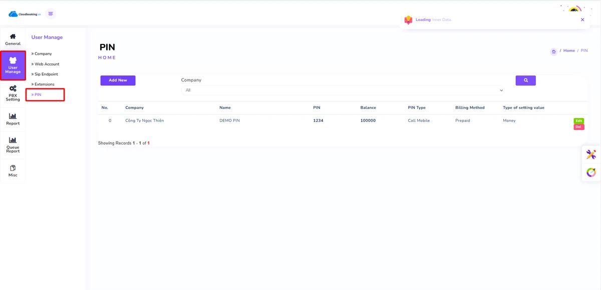
Task: Close the Loading notification
Action: click(582, 20)
